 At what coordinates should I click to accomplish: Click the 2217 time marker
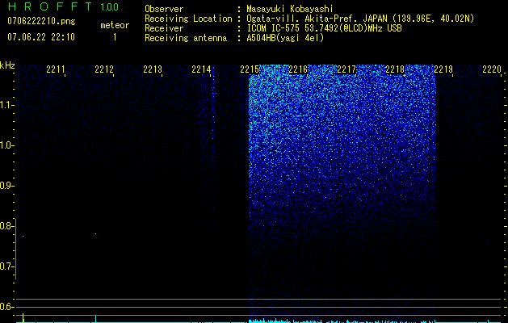(346, 69)
